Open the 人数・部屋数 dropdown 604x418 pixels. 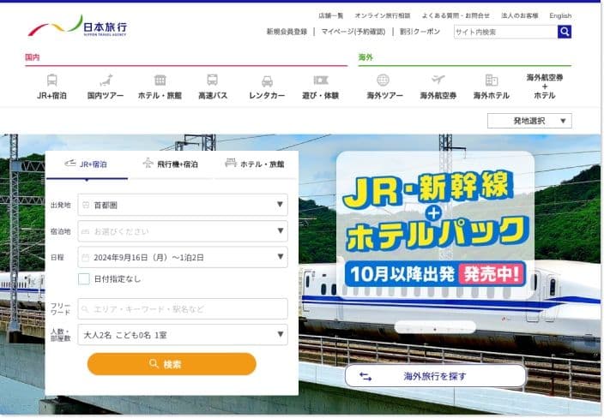[182, 335]
